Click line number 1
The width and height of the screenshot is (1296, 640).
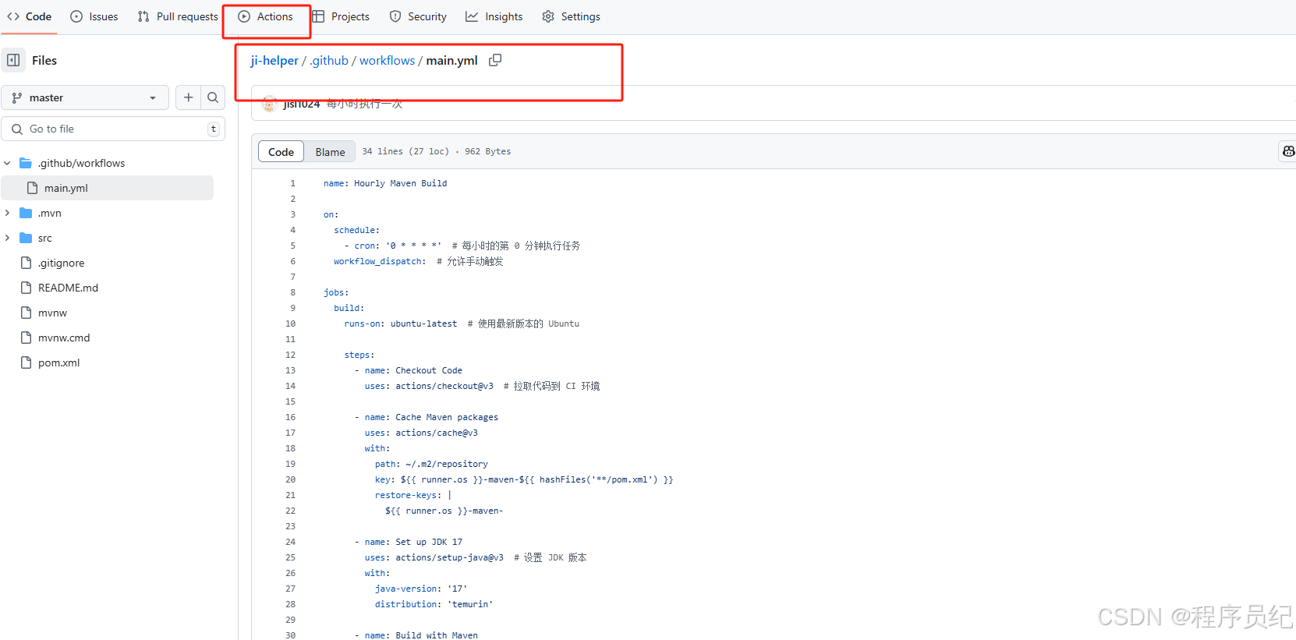293,183
